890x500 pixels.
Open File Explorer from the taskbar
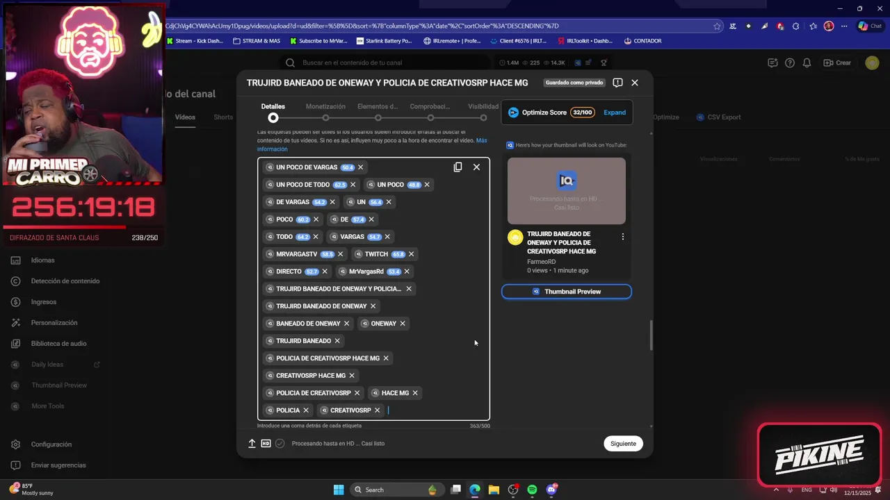[494, 490]
